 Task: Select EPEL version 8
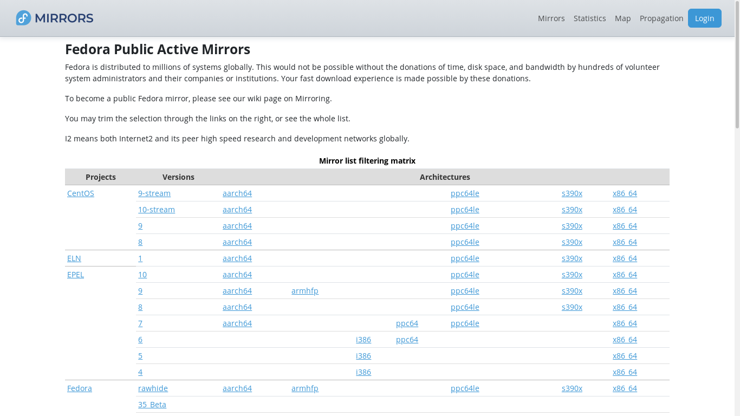click(x=140, y=307)
